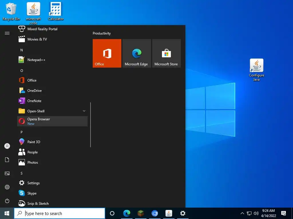Open the blue circle browser icon on the taskbar
The width and height of the screenshot is (293, 219).
(x=155, y=213)
